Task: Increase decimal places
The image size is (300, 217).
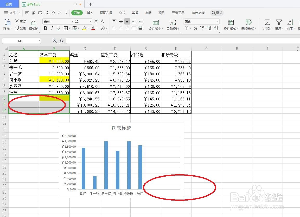Action: tap(209, 28)
